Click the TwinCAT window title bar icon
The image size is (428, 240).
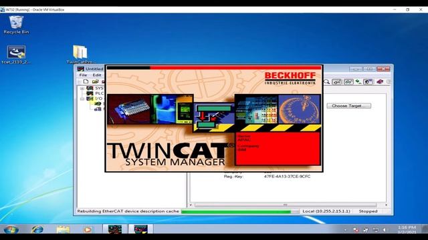click(80, 69)
